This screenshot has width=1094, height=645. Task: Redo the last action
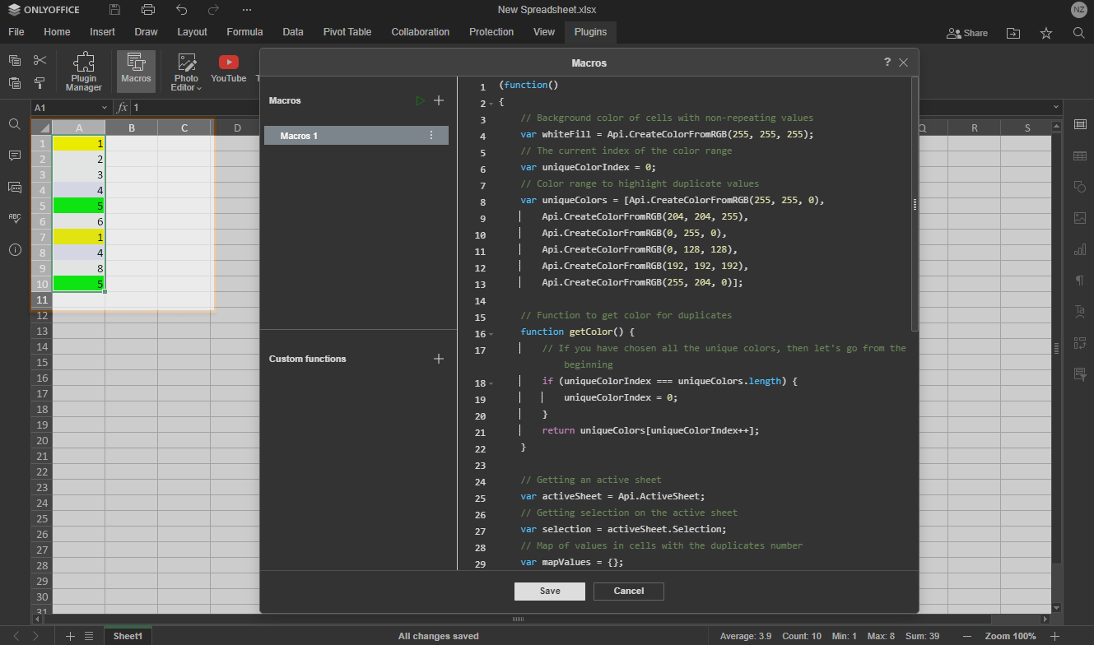coord(214,10)
